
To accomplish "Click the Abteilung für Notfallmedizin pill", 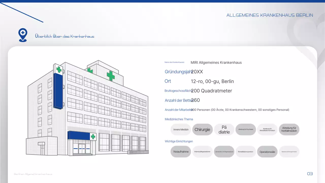I will coord(289,129).
